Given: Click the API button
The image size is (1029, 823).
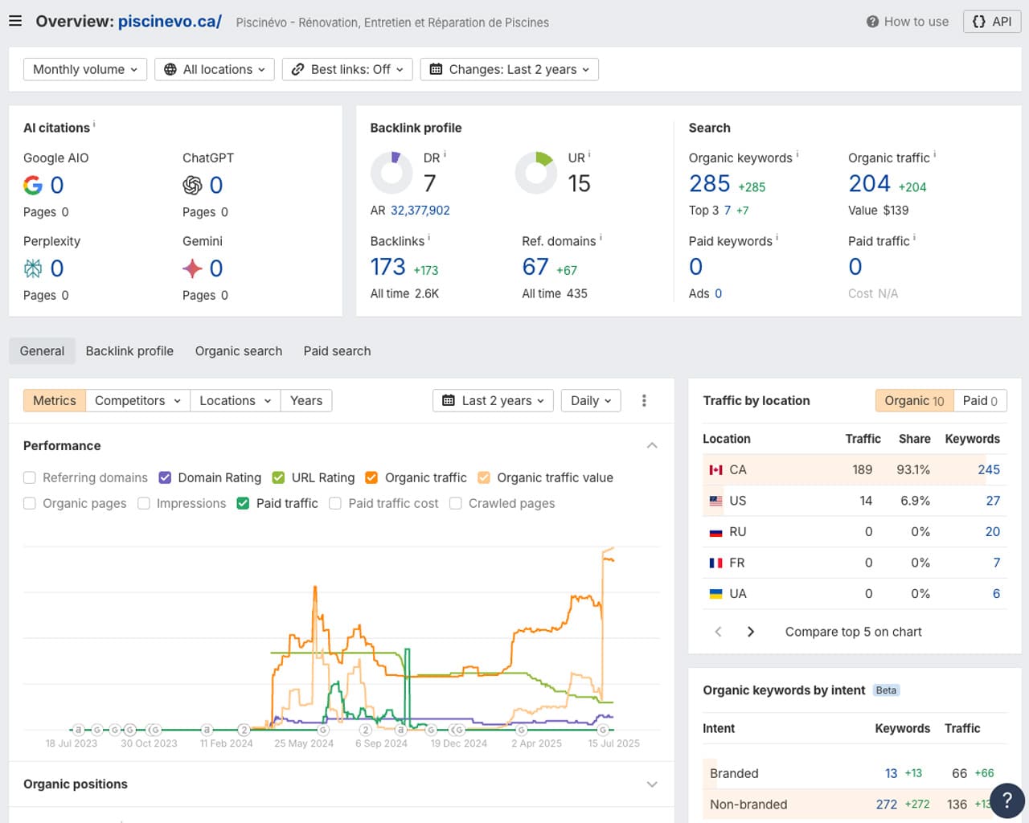Looking at the screenshot, I should pos(992,22).
